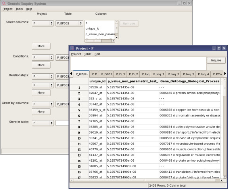Close the Project - P window
238x191 pixels.
pos(224,48)
